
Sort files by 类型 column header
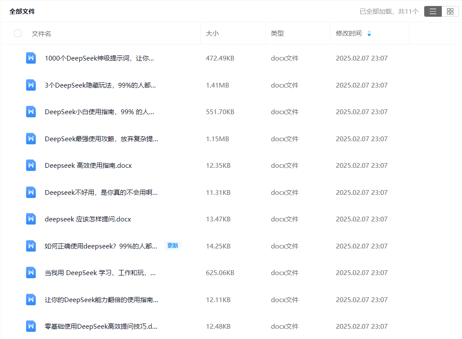277,33
